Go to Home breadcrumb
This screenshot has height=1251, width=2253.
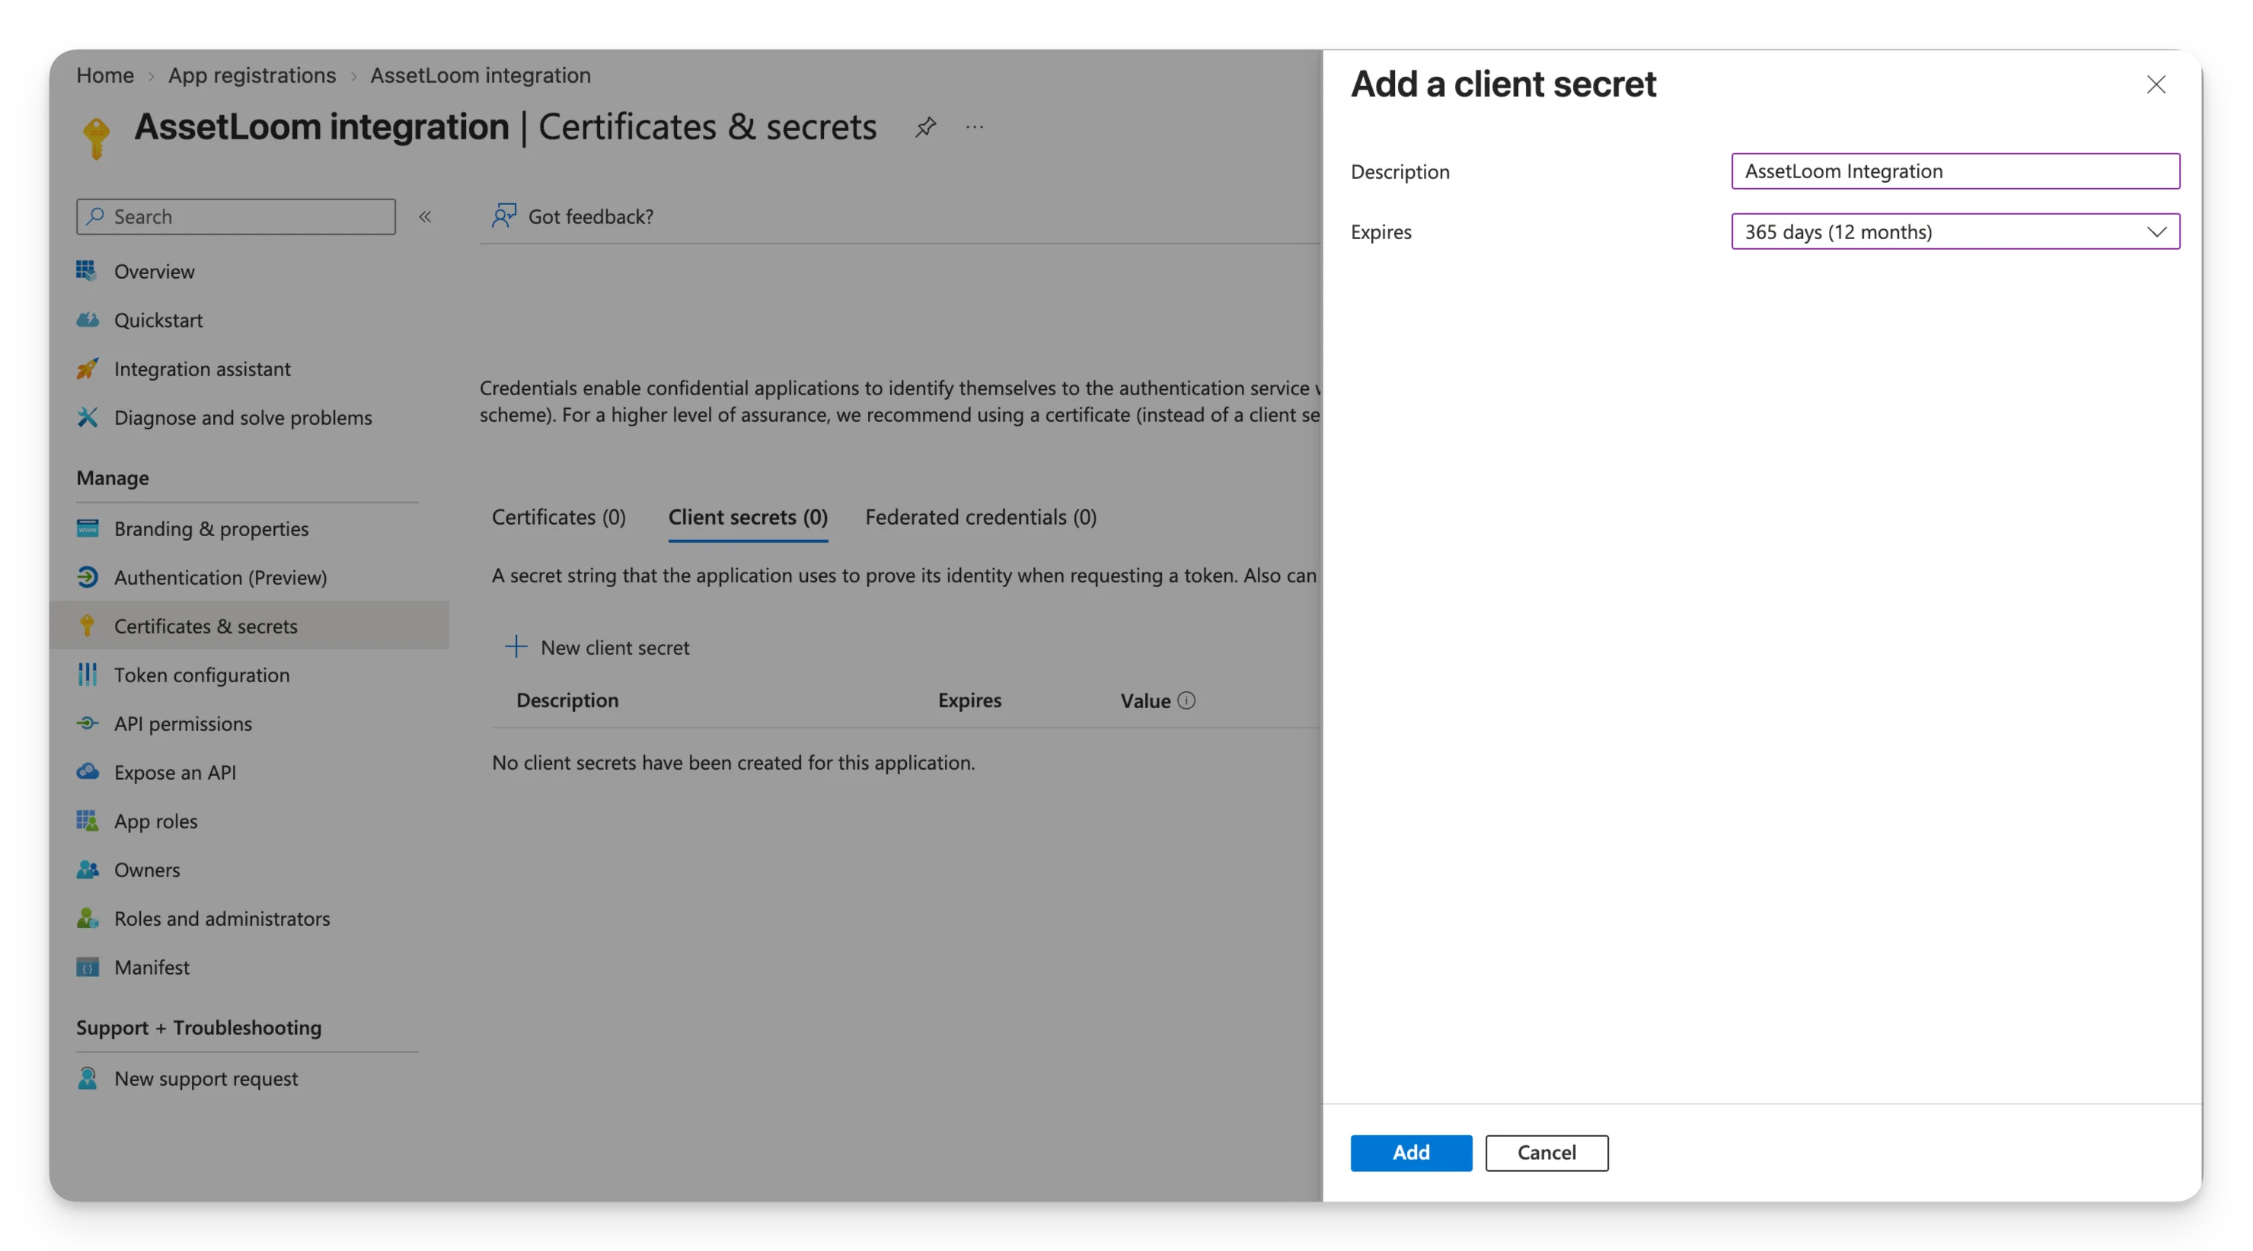coord(105,75)
